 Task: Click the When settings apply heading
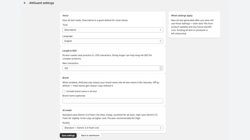[x=182, y=16]
